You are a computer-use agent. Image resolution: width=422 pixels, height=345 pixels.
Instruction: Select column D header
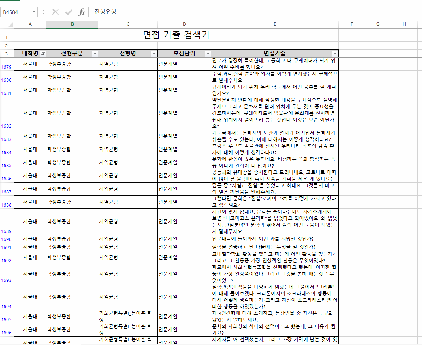(184, 24)
